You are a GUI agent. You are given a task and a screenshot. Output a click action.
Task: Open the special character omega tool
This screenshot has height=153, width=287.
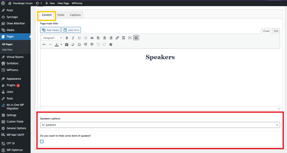click(x=79, y=44)
